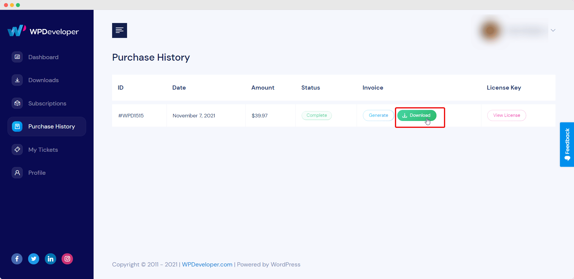Open the LinkedIn social icon
This screenshot has height=279, width=574.
50,259
